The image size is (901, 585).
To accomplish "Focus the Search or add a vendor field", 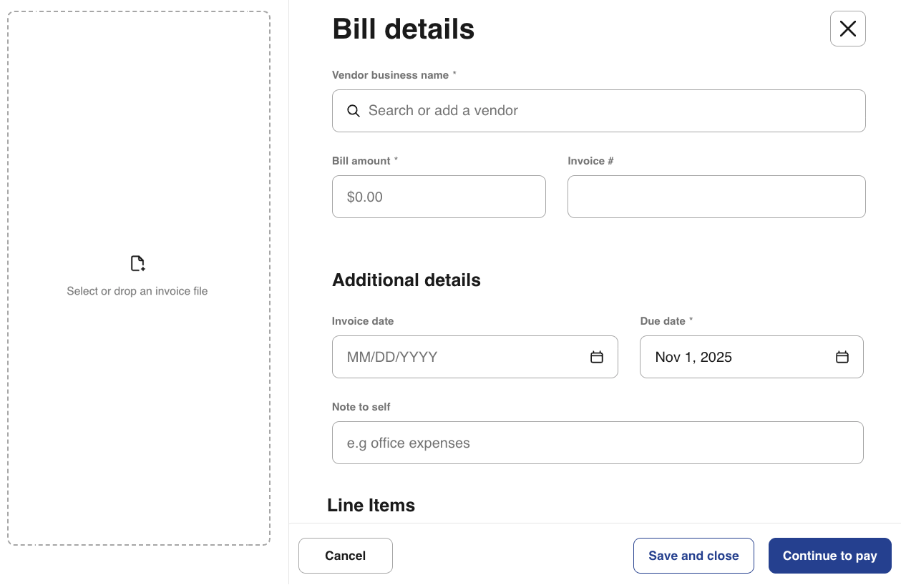I will [x=608, y=111].
